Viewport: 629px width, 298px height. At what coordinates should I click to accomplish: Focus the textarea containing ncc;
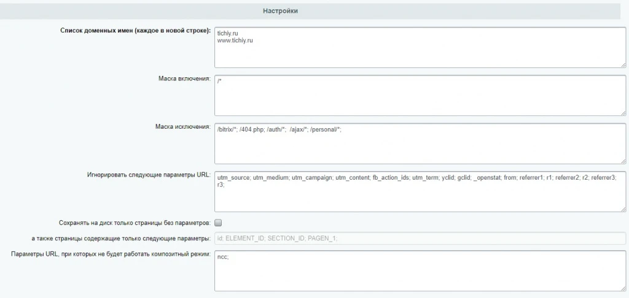pos(420,271)
